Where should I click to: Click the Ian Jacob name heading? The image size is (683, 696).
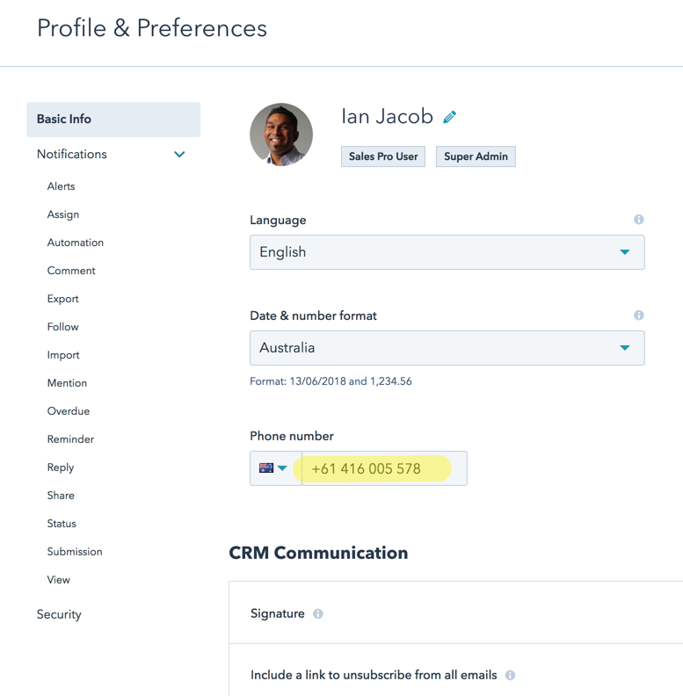coord(388,117)
